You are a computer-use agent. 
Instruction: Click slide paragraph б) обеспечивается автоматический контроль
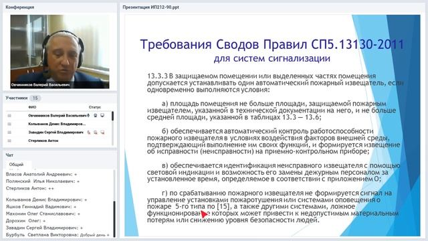274,141
